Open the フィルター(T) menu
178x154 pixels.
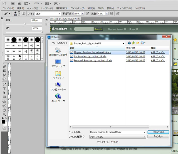tap(77, 8)
